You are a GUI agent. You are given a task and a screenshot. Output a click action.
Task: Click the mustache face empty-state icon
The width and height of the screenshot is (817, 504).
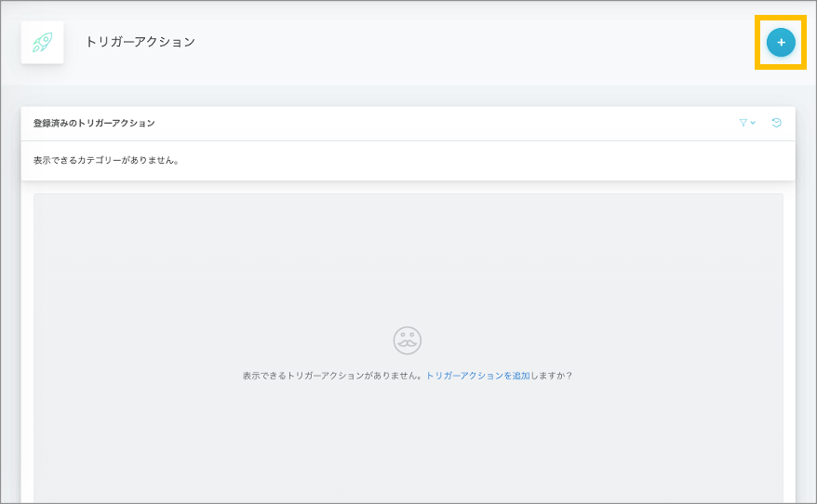pyautogui.click(x=407, y=340)
